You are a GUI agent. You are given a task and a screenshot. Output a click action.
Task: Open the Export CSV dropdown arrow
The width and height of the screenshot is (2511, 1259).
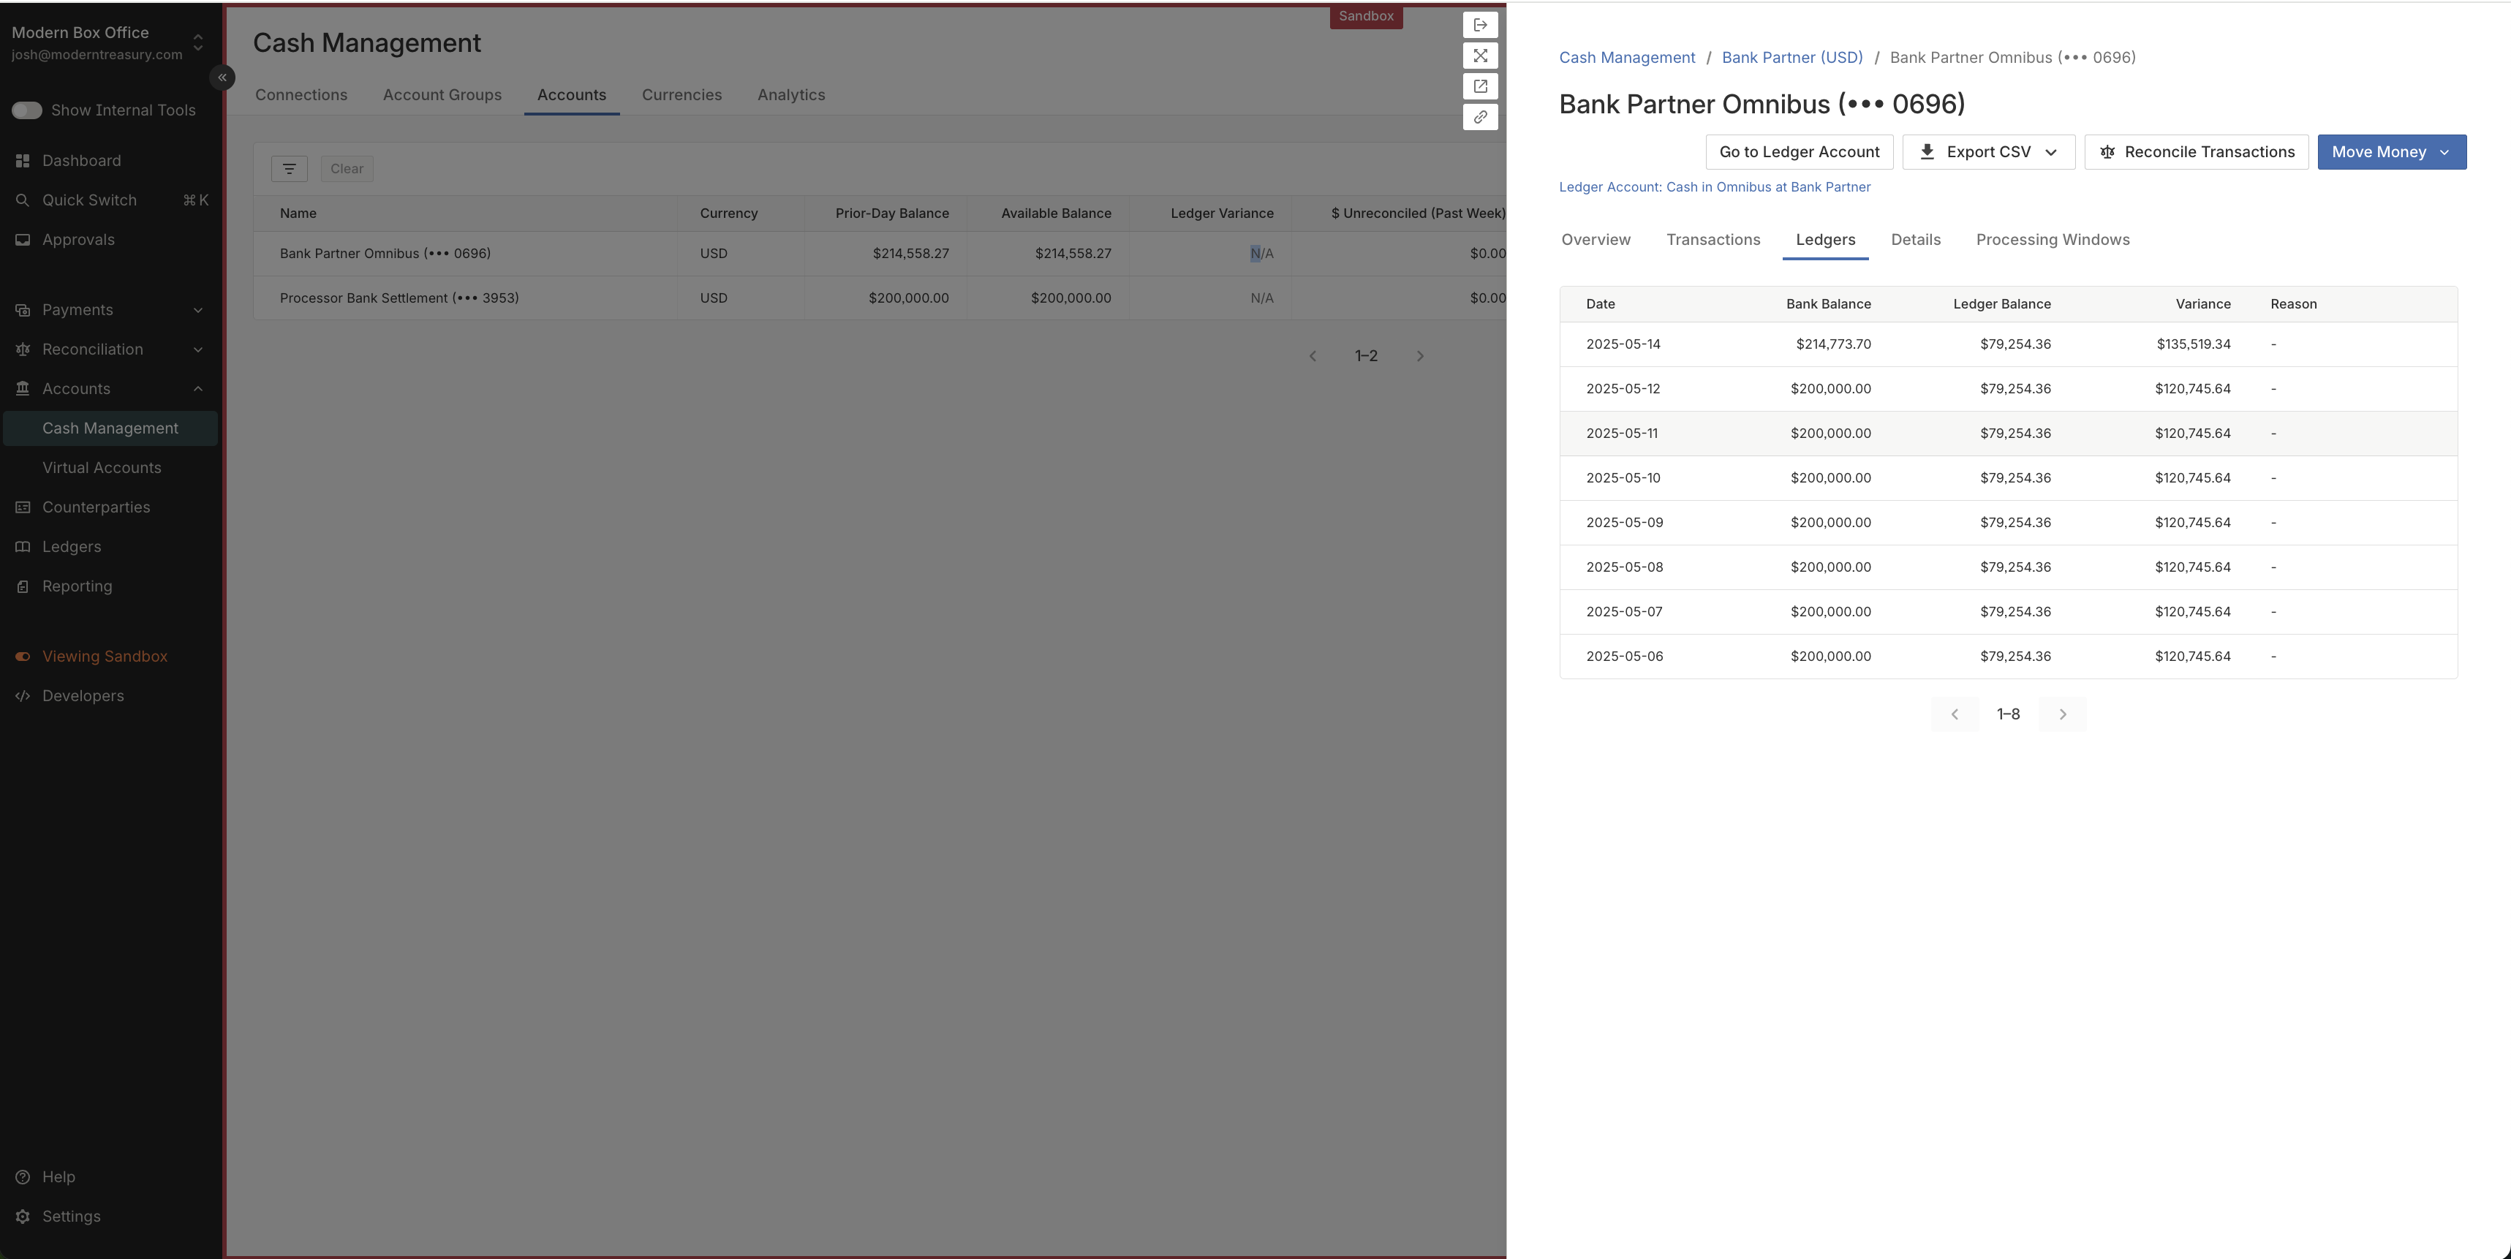(2051, 152)
